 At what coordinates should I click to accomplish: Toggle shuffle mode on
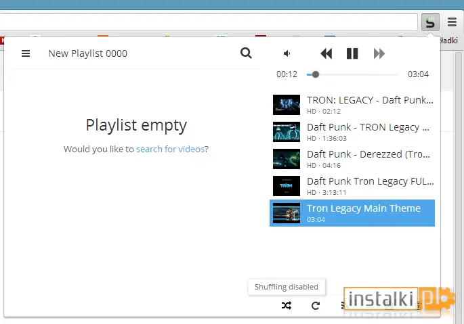coord(286,305)
